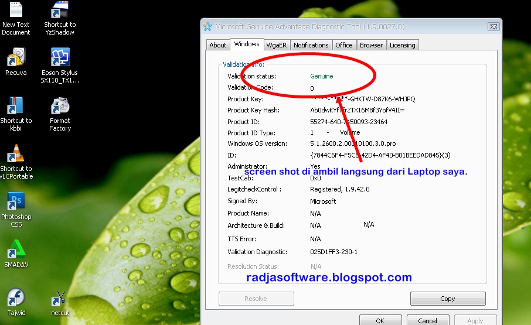Click the Apply button
This screenshot has height=325, width=531.
475,320
